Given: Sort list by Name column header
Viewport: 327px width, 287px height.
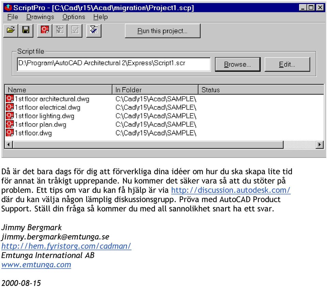Looking at the screenshot, I should coord(58,90).
